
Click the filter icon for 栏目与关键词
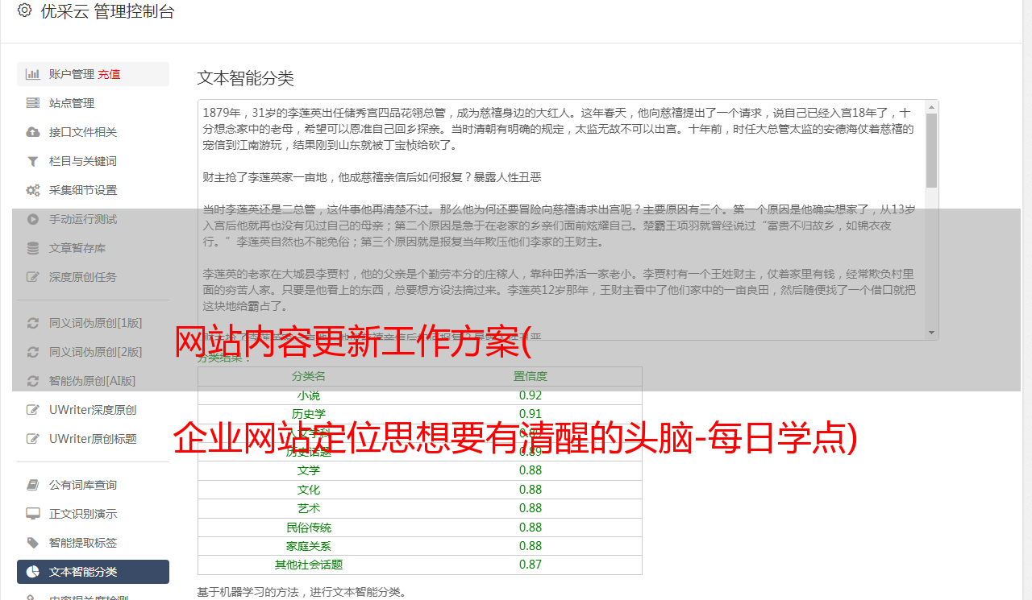pos(33,161)
